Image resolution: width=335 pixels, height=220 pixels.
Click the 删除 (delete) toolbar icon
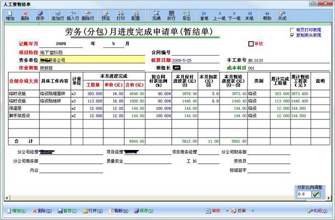(25, 16)
